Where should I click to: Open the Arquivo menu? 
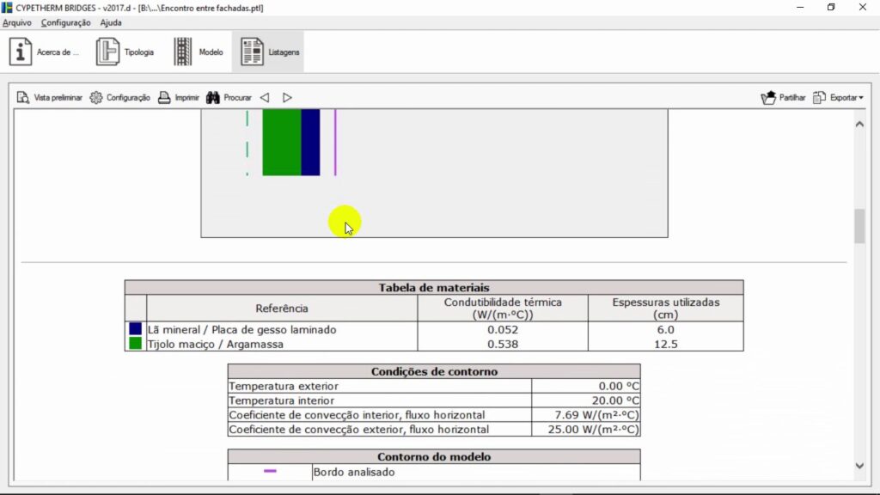tap(17, 22)
